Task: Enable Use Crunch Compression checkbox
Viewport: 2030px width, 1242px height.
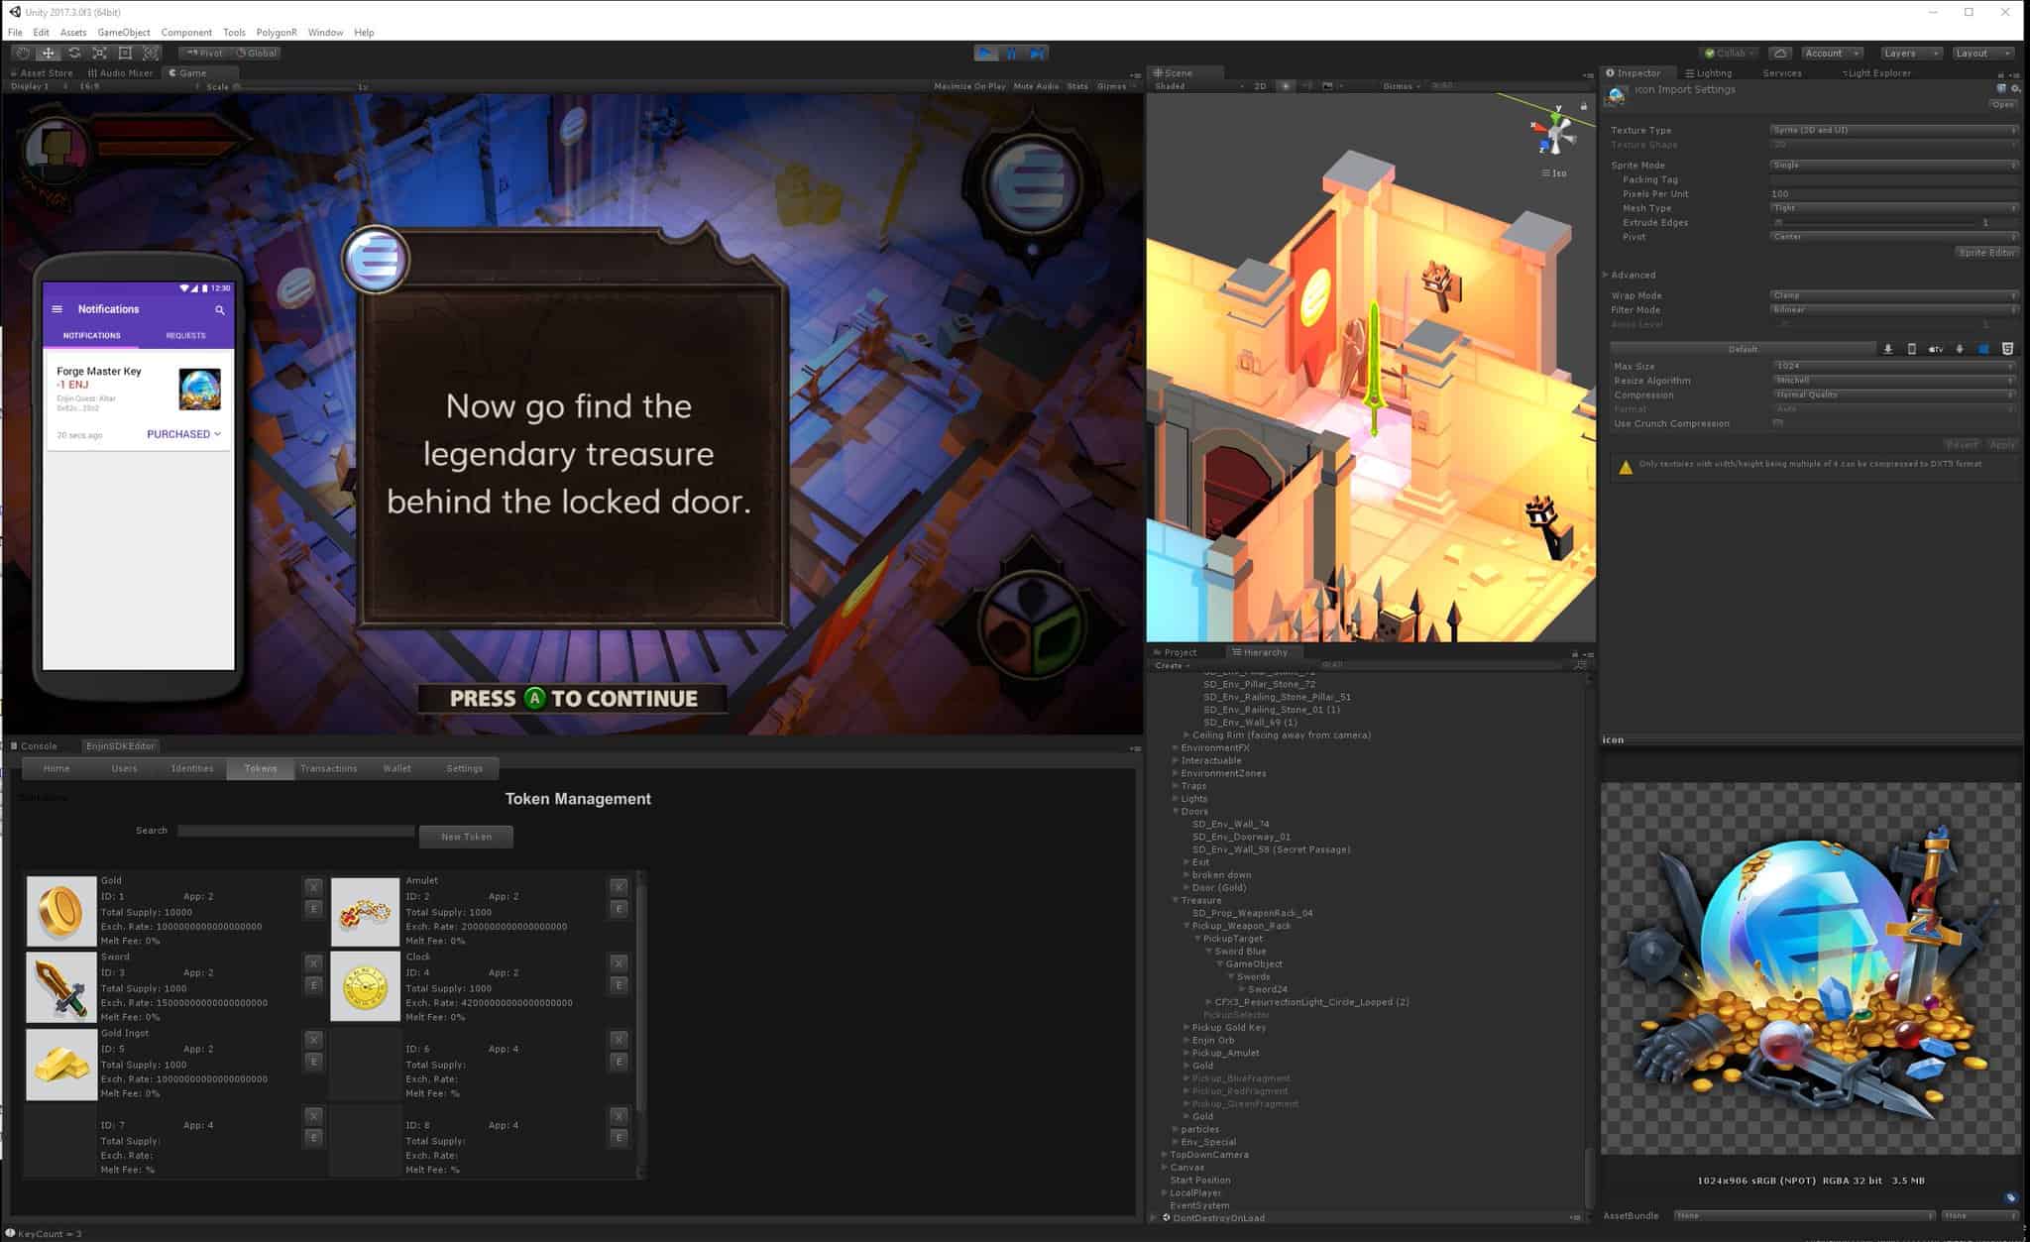Action: point(1778,423)
